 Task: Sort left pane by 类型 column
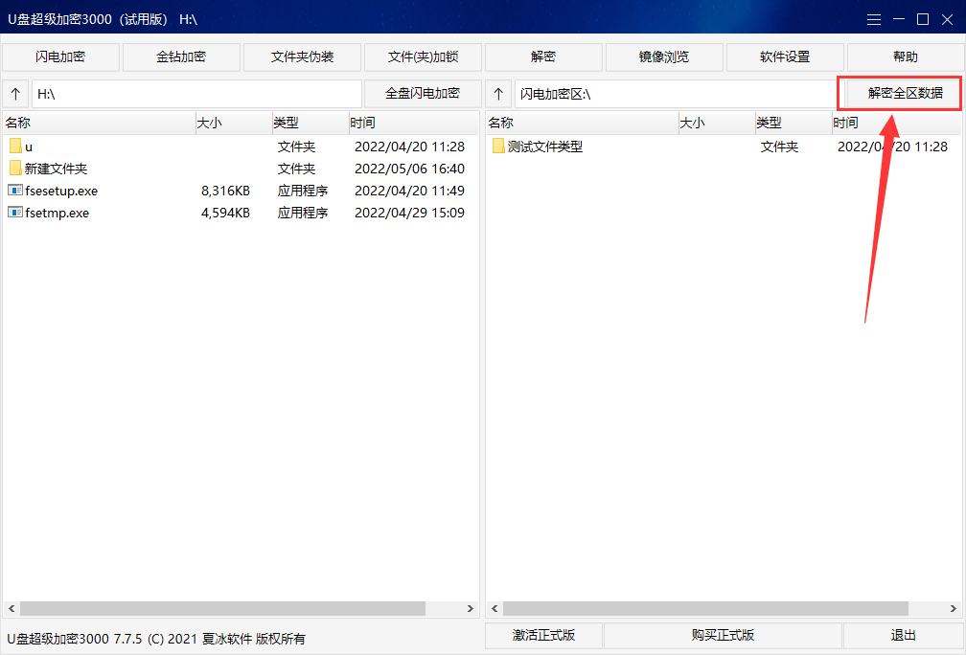coord(310,123)
